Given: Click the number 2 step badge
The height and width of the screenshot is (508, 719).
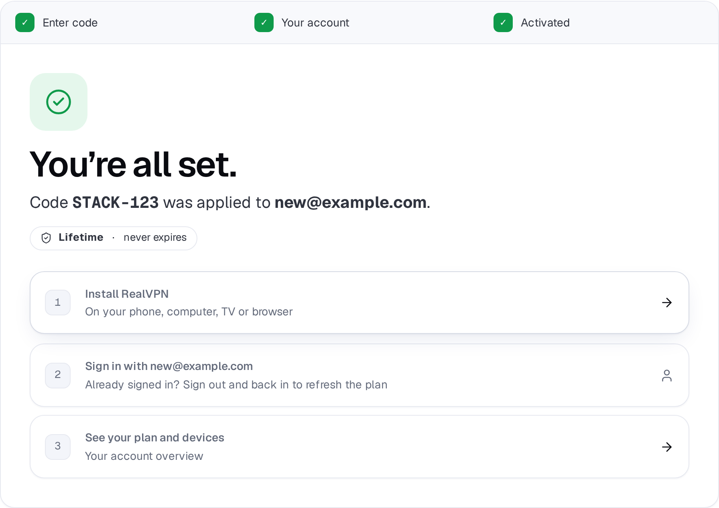Looking at the screenshot, I should coord(58,376).
